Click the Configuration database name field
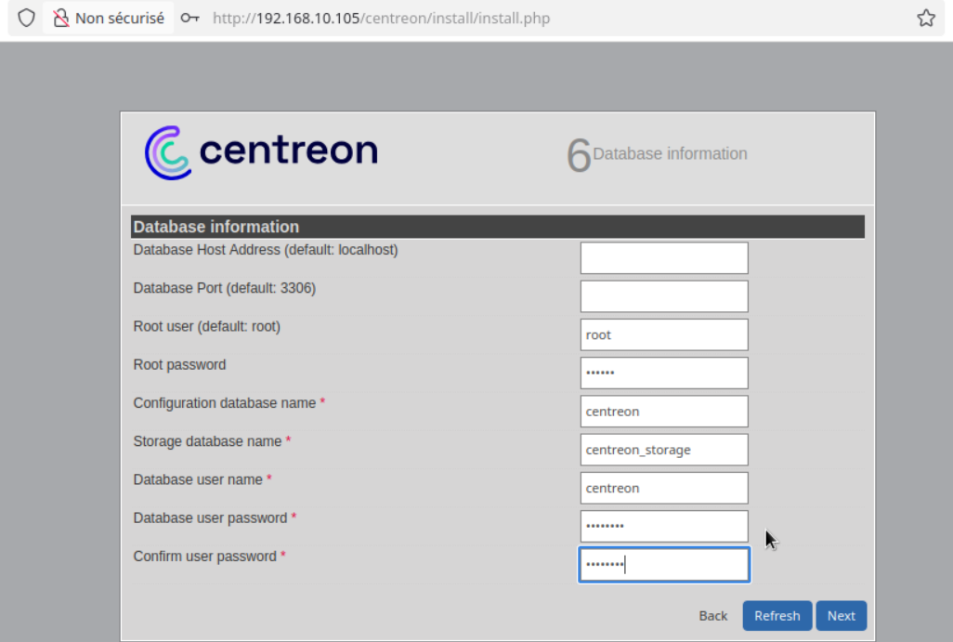This screenshot has height=642, width=953. pos(663,411)
